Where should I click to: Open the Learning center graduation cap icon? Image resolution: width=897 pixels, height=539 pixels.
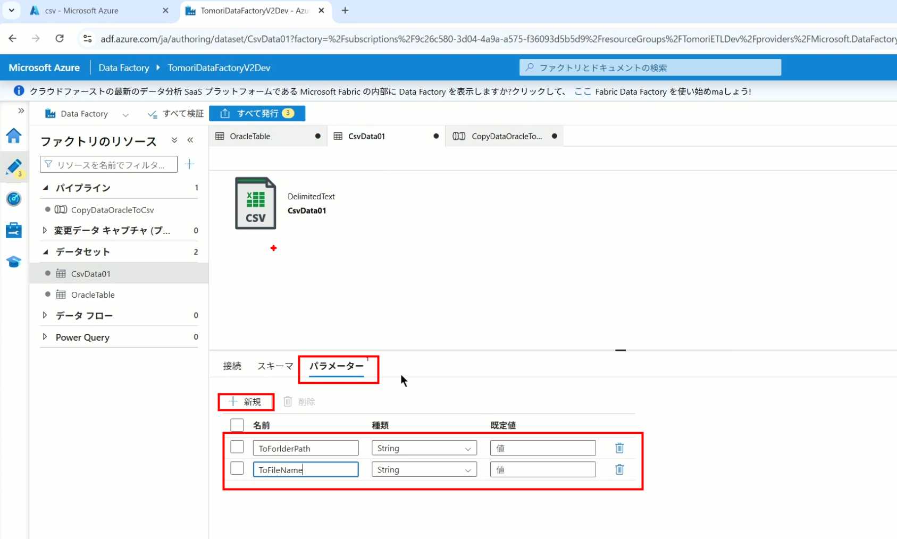[x=14, y=262]
